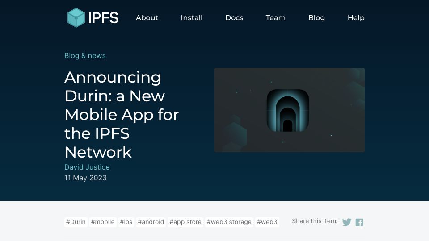This screenshot has height=241, width=429.
Task: Visit the Team page
Action: (276, 18)
